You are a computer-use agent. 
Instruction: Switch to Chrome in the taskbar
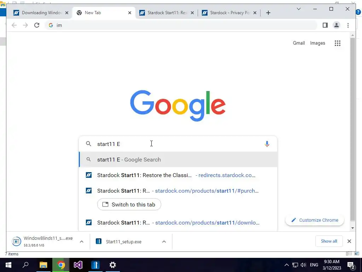[x=61, y=265]
